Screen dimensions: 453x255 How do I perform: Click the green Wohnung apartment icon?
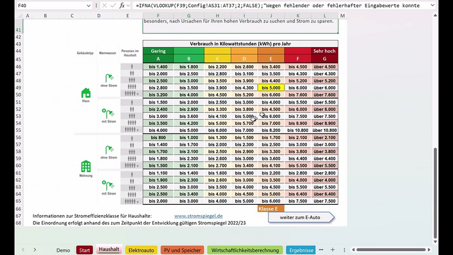click(86, 166)
